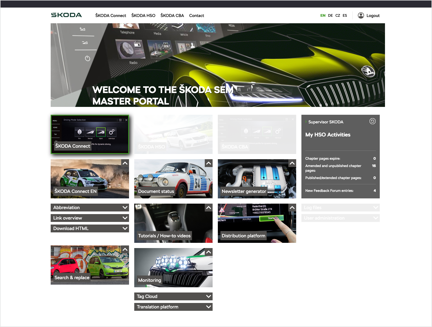Image resolution: width=432 pixels, height=327 pixels.
Task: Switch language to CZ
Action: 338,16
